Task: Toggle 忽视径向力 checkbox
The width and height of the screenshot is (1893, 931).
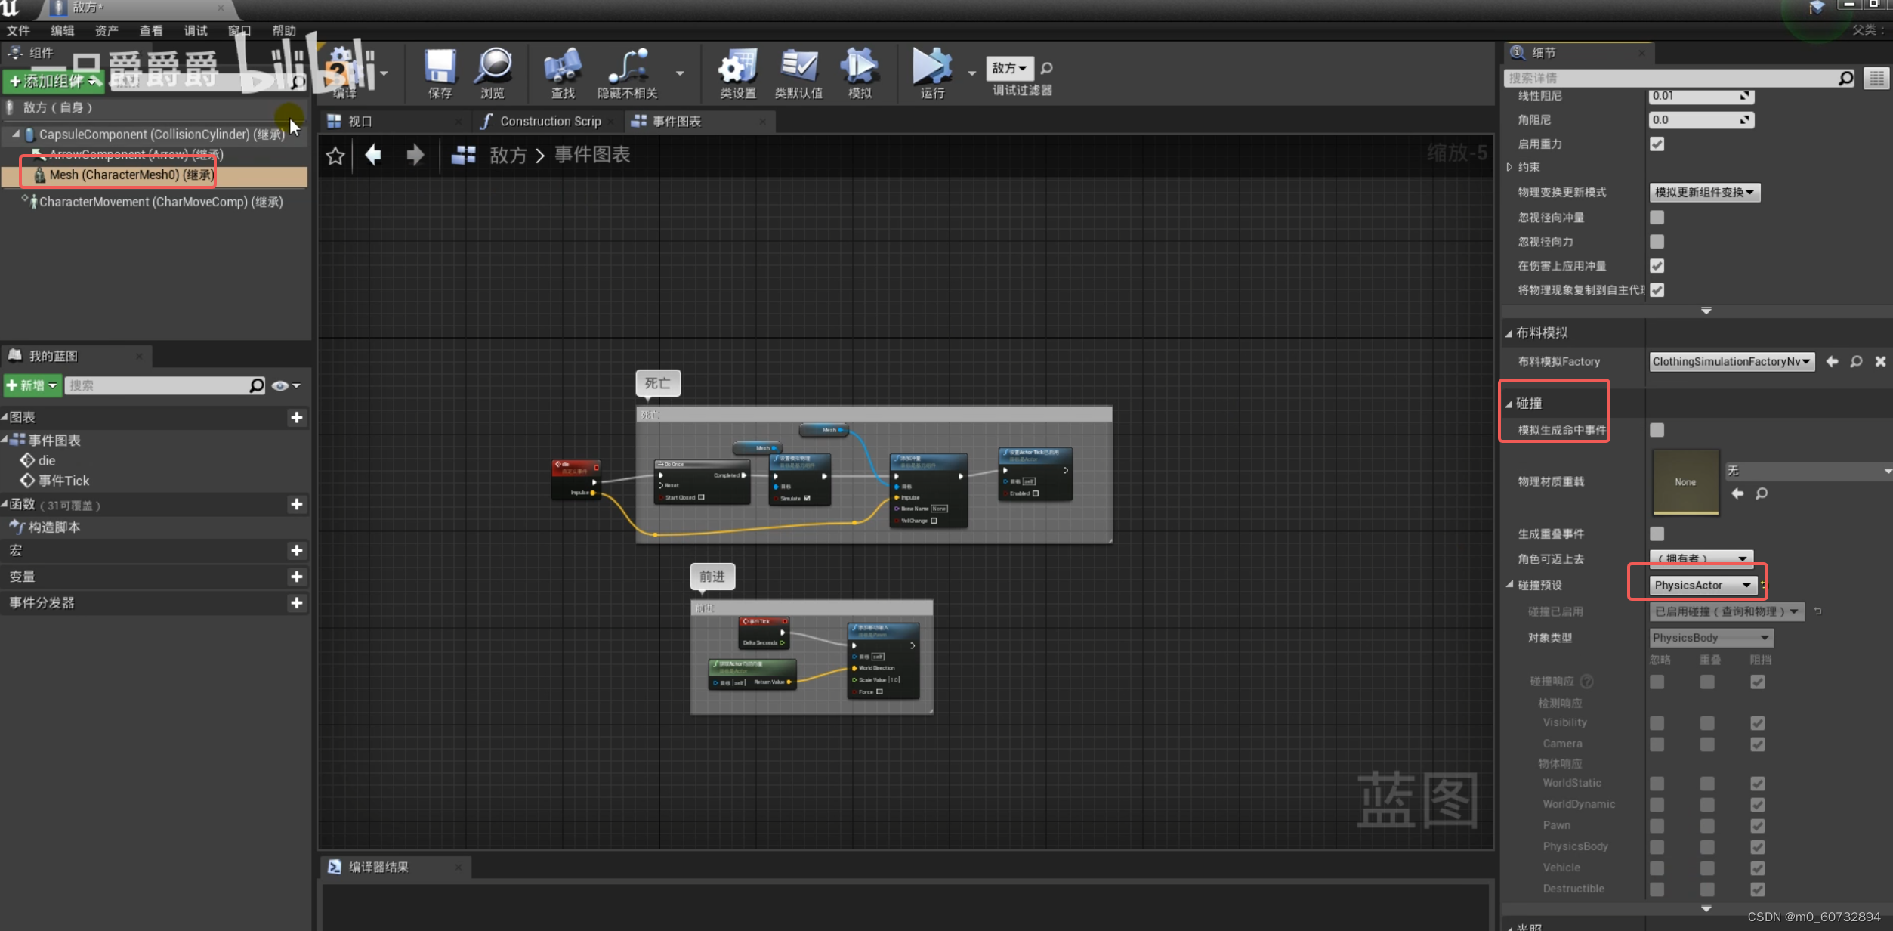Action: [1657, 242]
